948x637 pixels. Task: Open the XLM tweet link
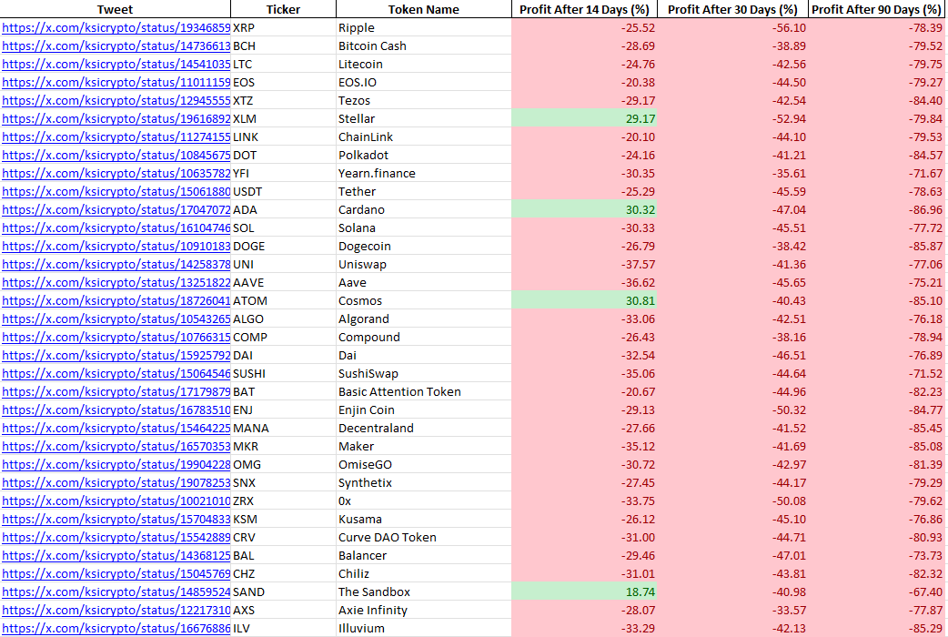point(116,118)
